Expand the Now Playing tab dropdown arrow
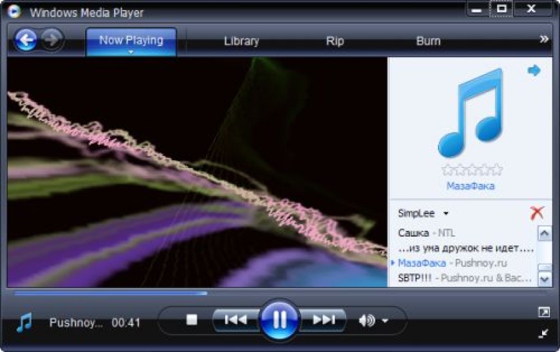The height and width of the screenshot is (352, 560). 131,52
